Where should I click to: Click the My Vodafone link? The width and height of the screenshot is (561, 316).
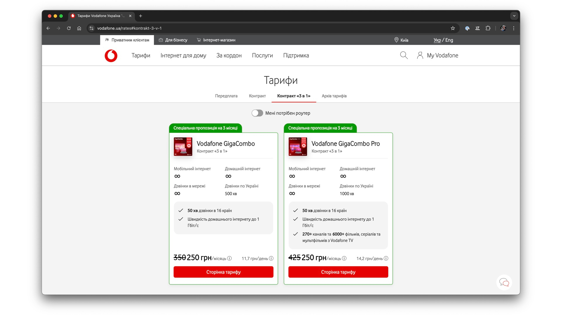(442, 55)
